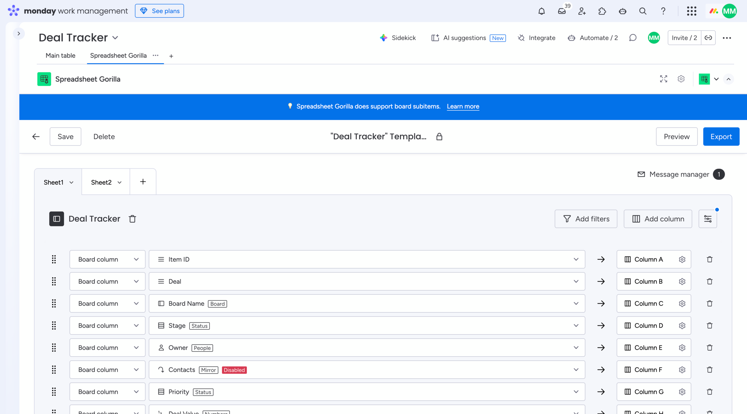Expand the left sidebar arrow
747x414 pixels.
click(x=19, y=34)
